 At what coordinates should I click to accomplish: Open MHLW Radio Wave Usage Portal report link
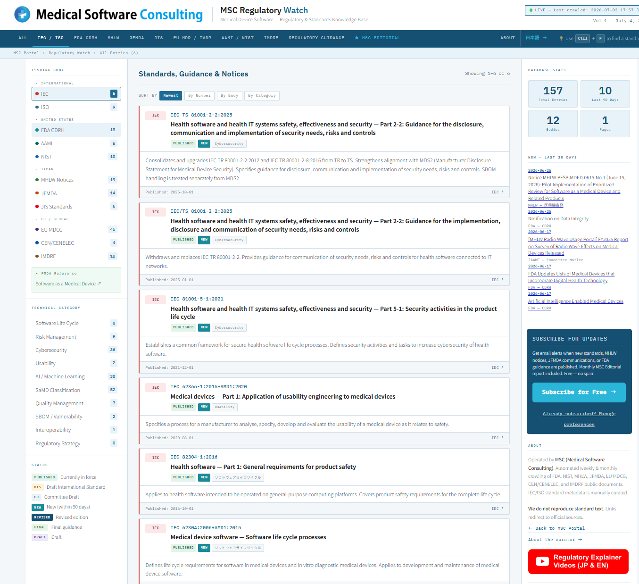pyautogui.click(x=578, y=246)
